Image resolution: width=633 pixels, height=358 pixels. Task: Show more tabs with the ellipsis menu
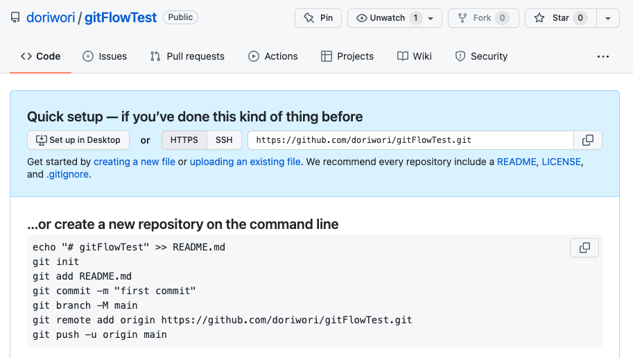click(603, 57)
